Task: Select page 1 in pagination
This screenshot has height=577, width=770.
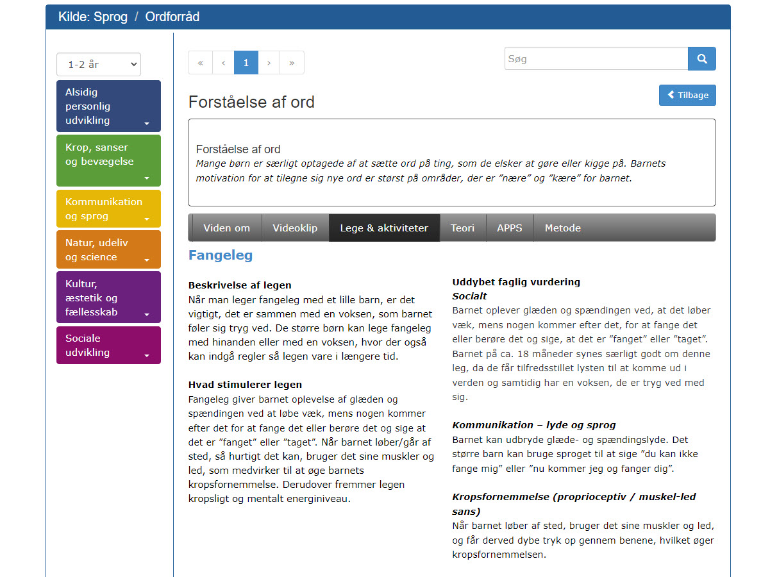Action: click(246, 63)
